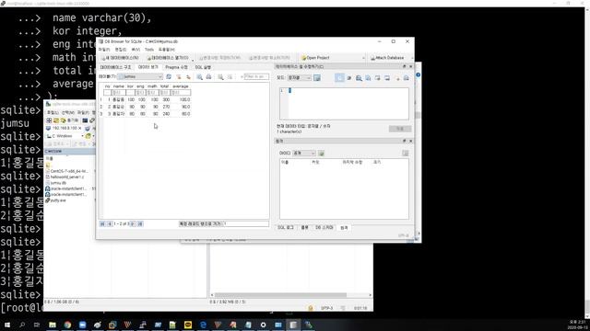Screen dimensions: 590x331
Task: Open the File menu in DB Browser
Action: [x=104, y=50]
